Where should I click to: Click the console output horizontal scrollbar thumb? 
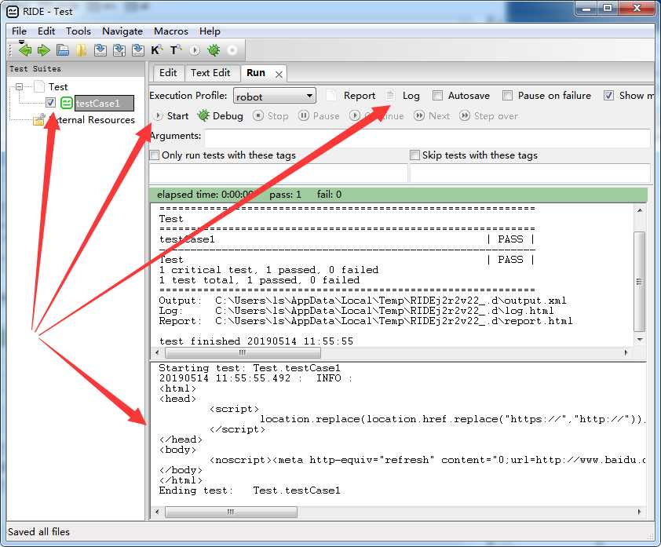pyautogui.click(x=243, y=352)
